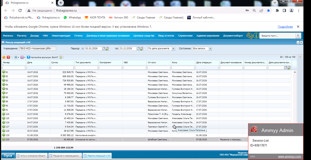This screenshot has height=160, width=311.
Task: Click the Пуск start button
Action: (8, 156)
